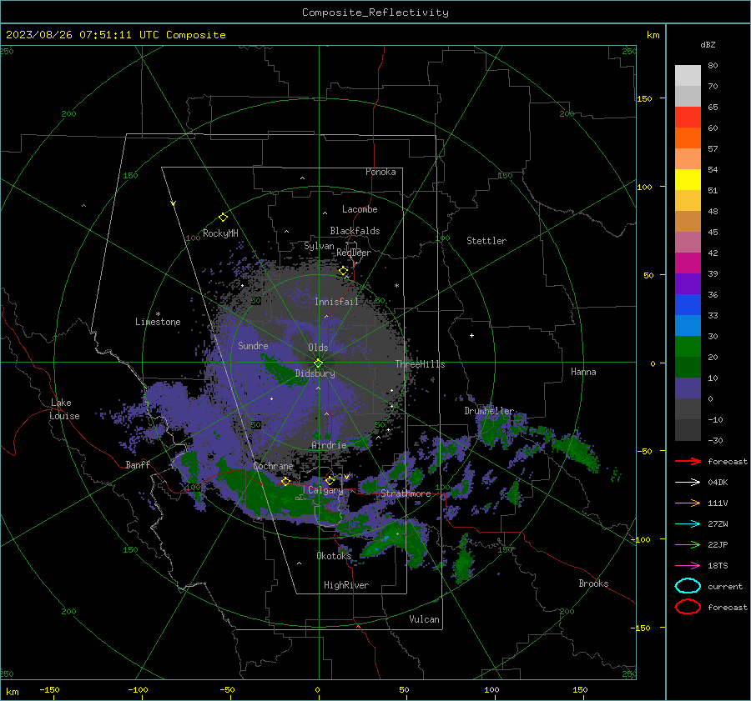Select the ThreeHills label
The image size is (751, 701).
(420, 364)
